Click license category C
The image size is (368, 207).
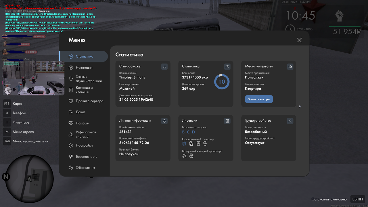point(188,132)
